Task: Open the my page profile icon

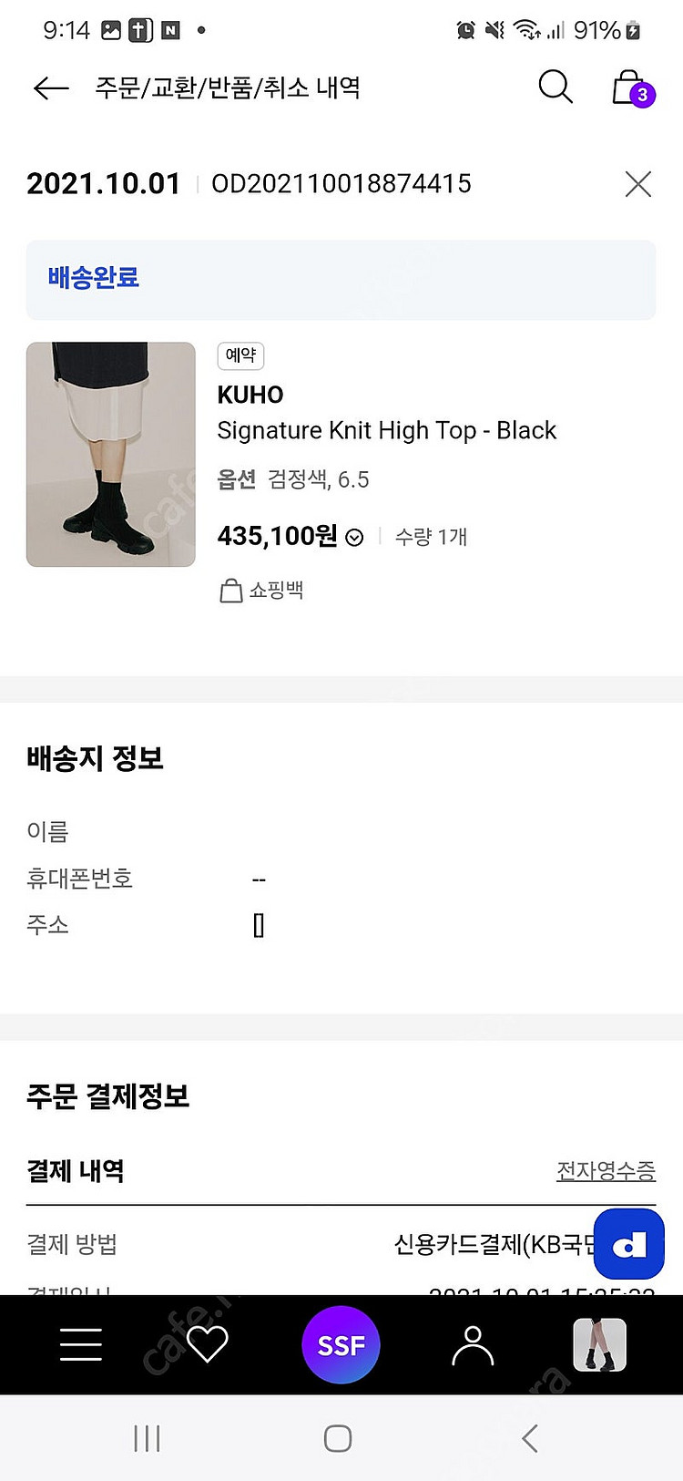Action: [x=473, y=1344]
